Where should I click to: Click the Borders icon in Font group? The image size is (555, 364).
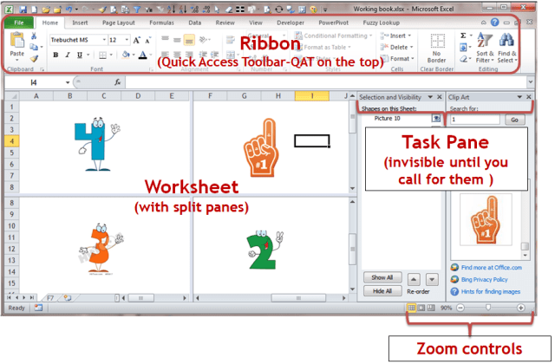pos(102,55)
